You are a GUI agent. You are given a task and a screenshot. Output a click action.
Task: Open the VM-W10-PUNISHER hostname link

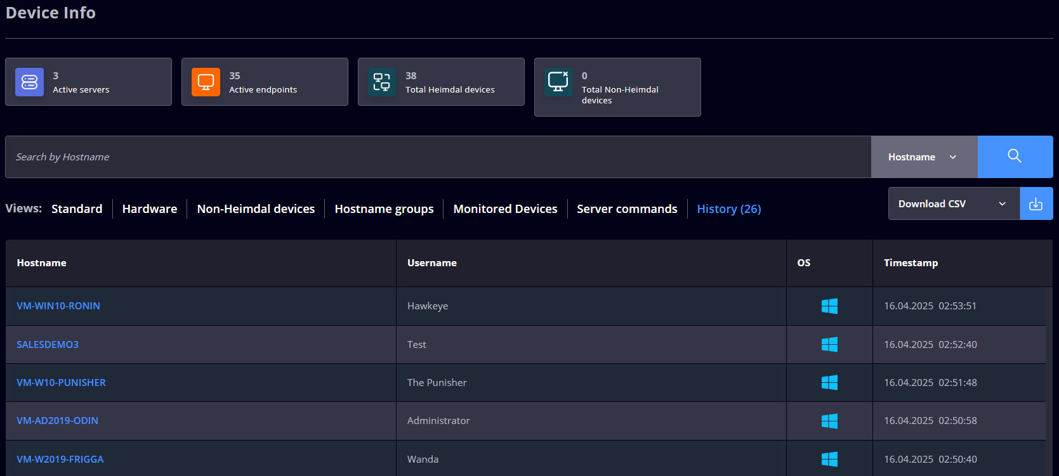pos(61,382)
